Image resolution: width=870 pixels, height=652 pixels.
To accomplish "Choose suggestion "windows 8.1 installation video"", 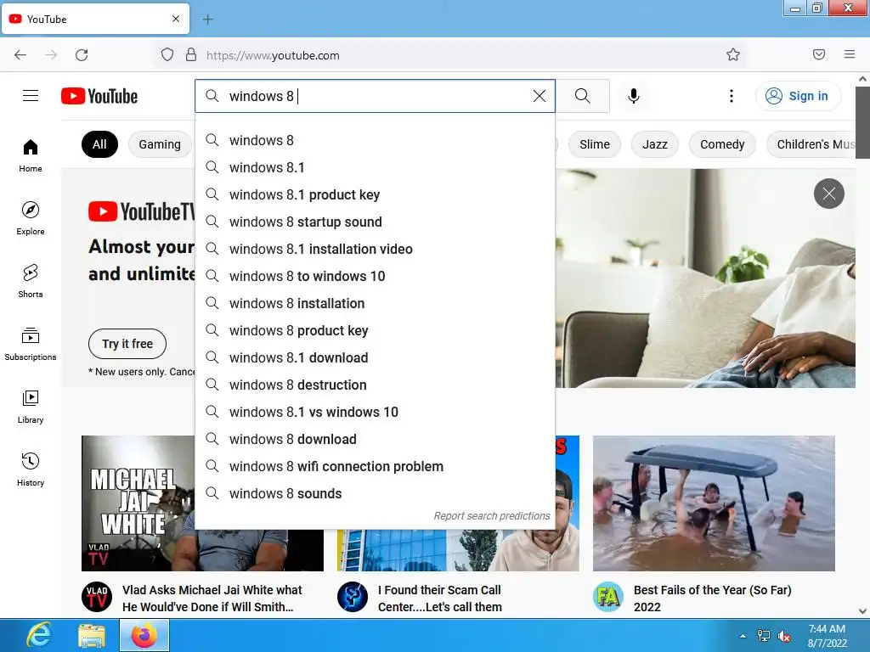I will 375,249.
